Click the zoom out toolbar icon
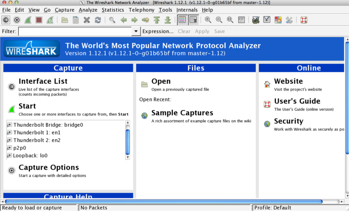 [x=219, y=20]
